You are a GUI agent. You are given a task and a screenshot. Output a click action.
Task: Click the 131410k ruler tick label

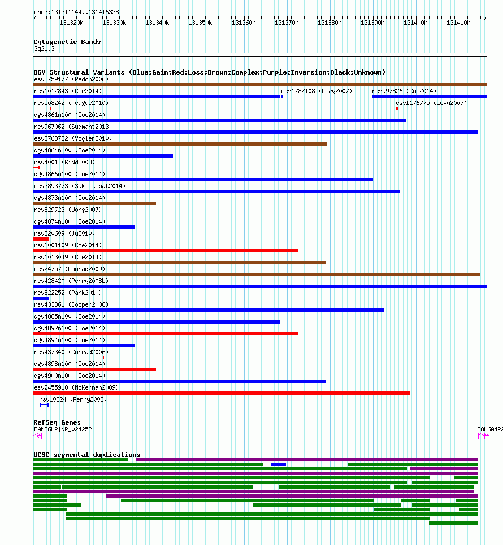(458, 23)
